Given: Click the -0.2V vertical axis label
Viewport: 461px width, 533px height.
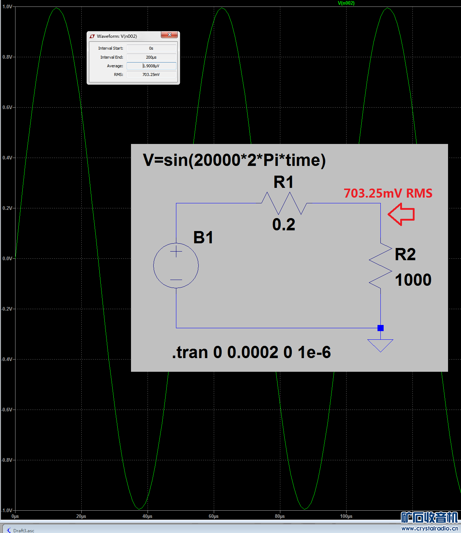Looking at the screenshot, I should (x=6, y=309).
